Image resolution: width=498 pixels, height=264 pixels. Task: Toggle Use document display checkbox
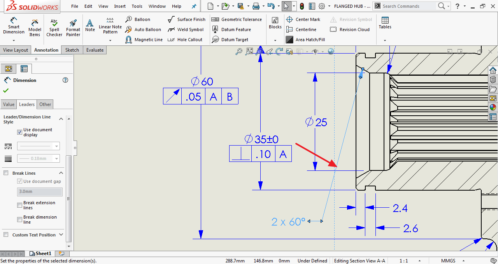pos(20,132)
